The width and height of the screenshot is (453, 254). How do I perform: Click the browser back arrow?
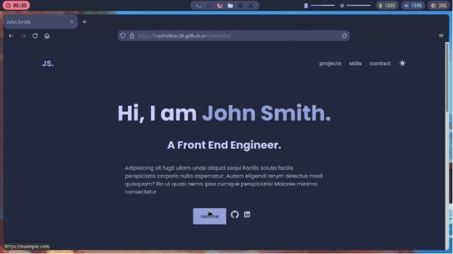point(11,36)
